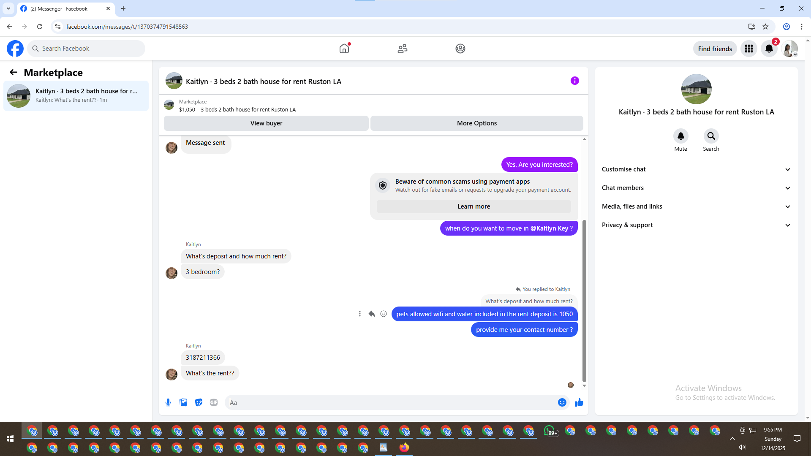Click the View buyer button

point(266,123)
